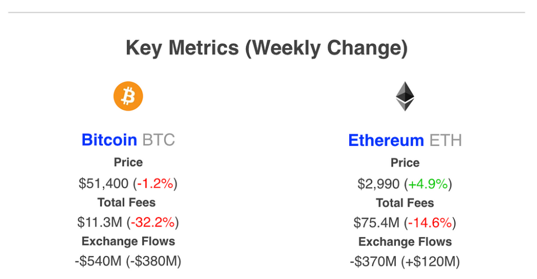Viewport: 537px width, 279px height.
Task: Click the Exchange Flows label under Bitcoin
Action: pyautogui.click(x=128, y=241)
